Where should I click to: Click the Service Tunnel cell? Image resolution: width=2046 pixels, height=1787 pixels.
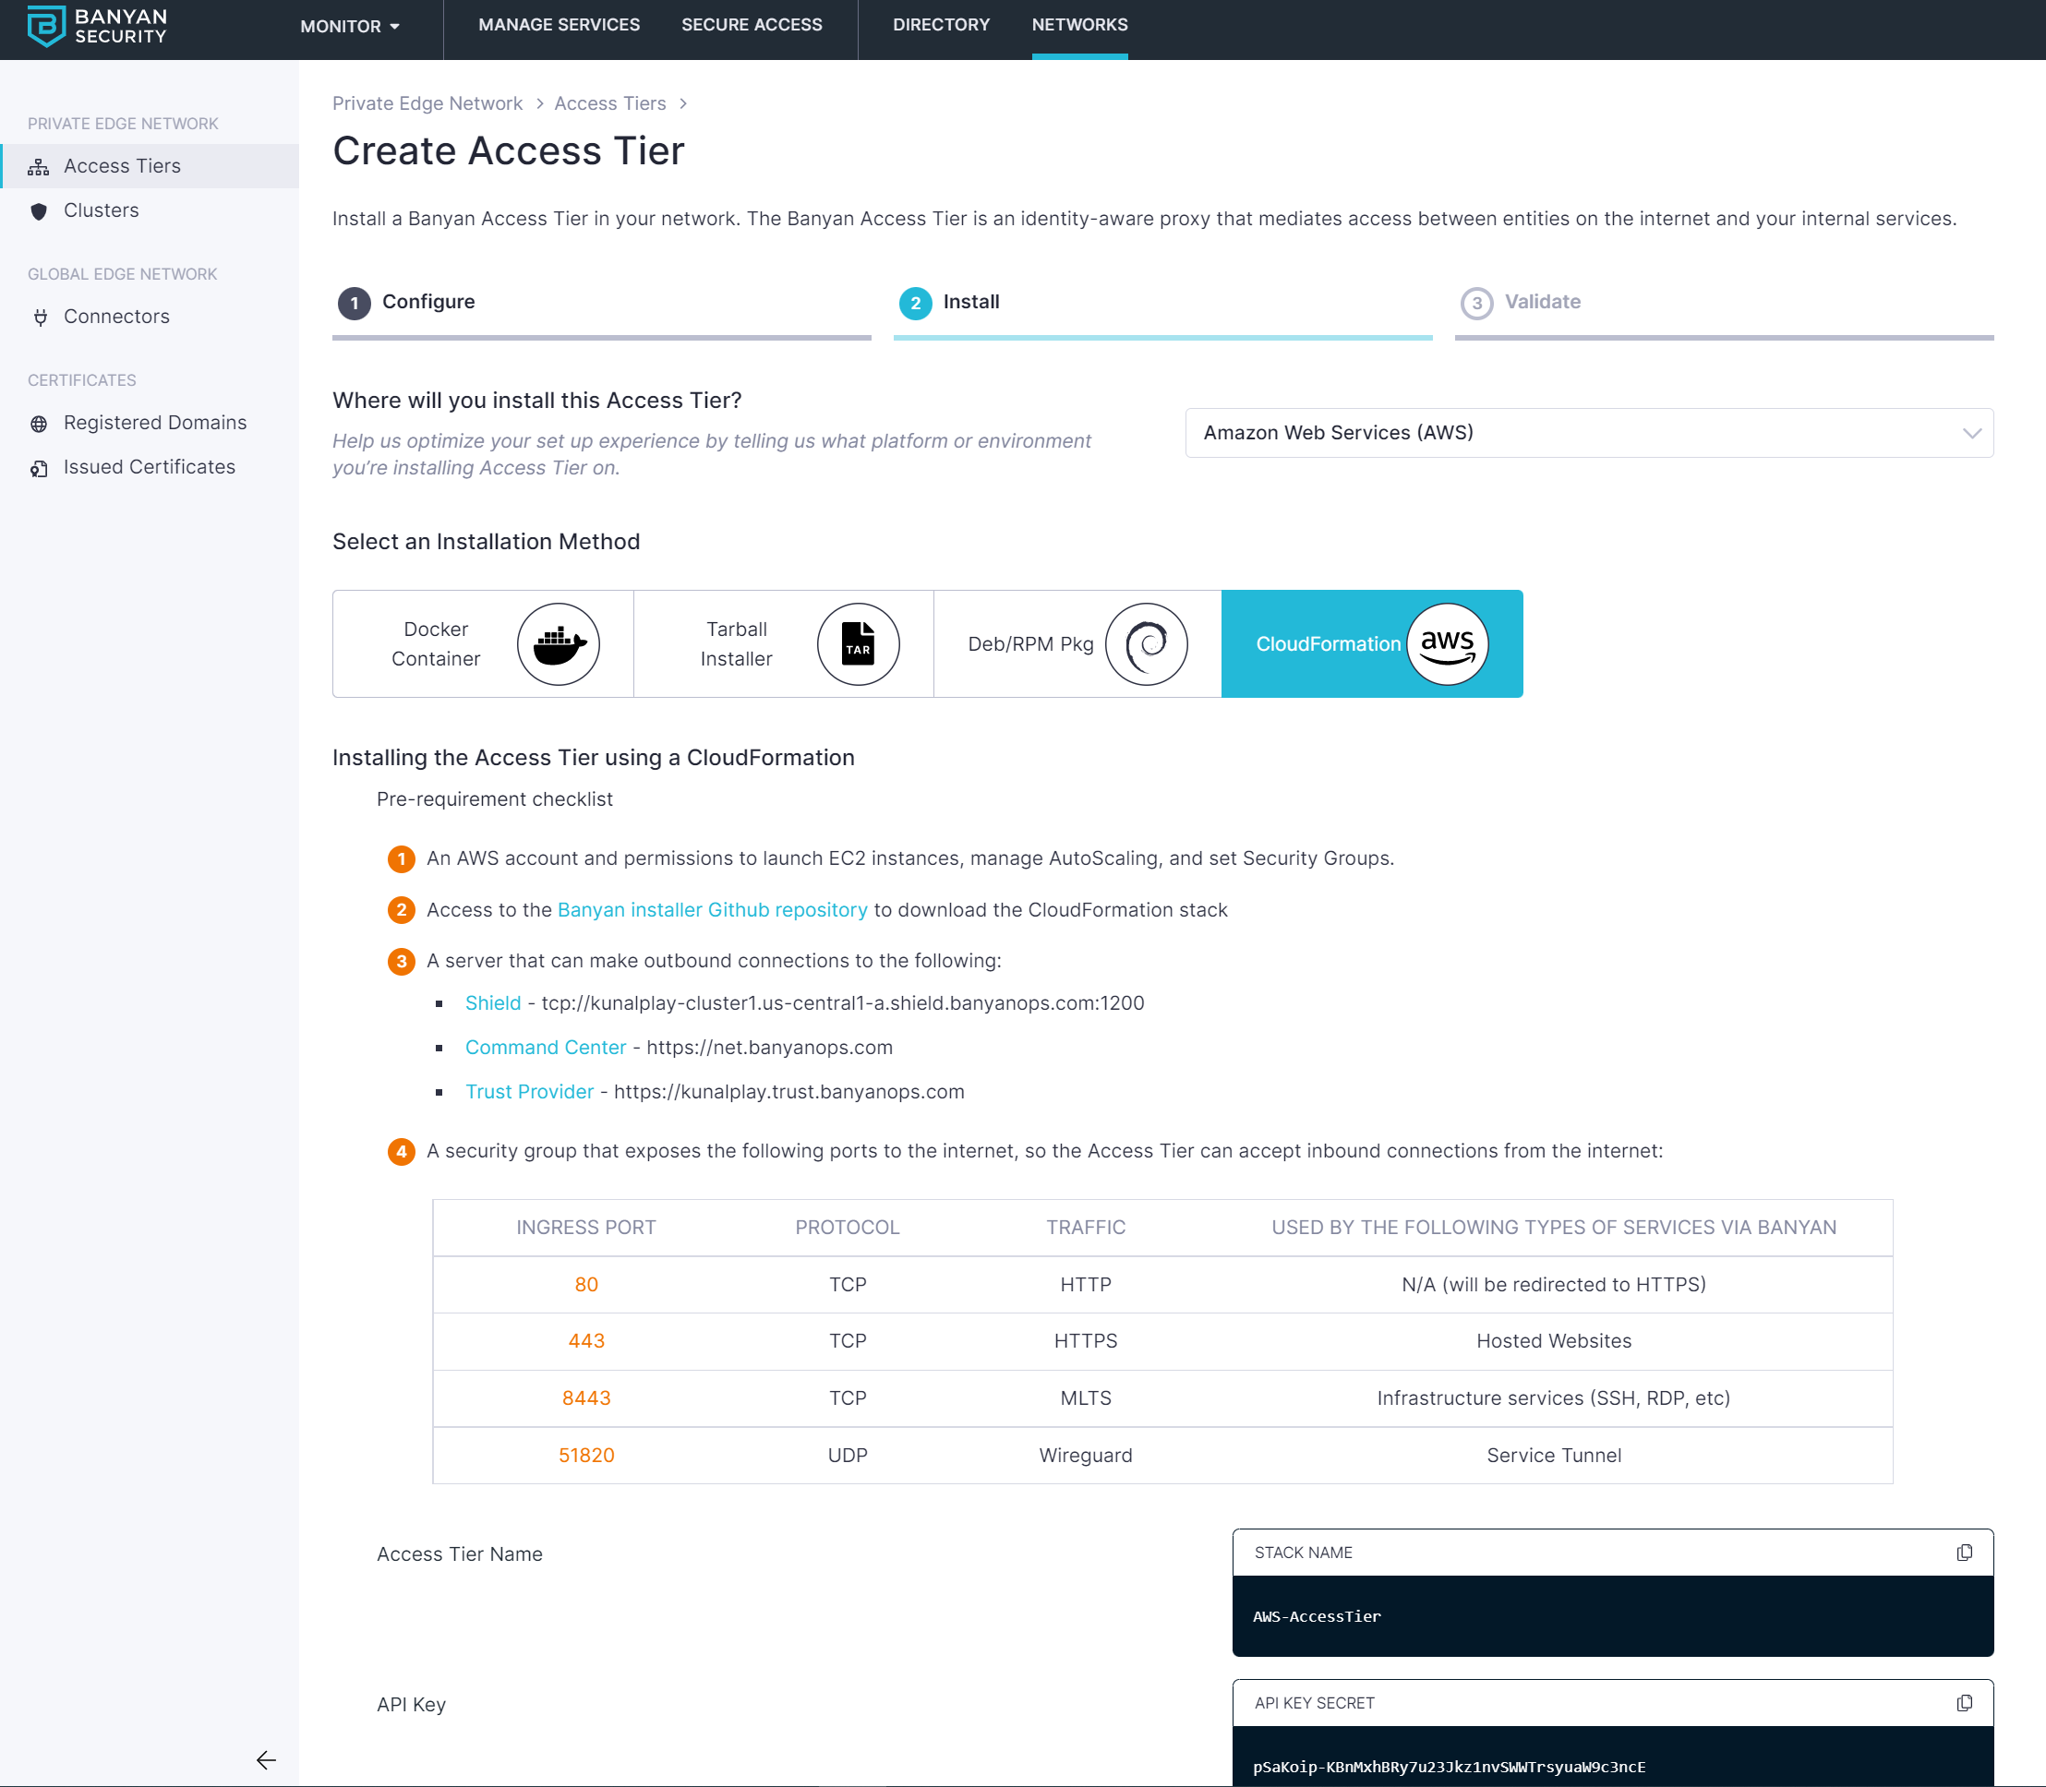click(1553, 1455)
